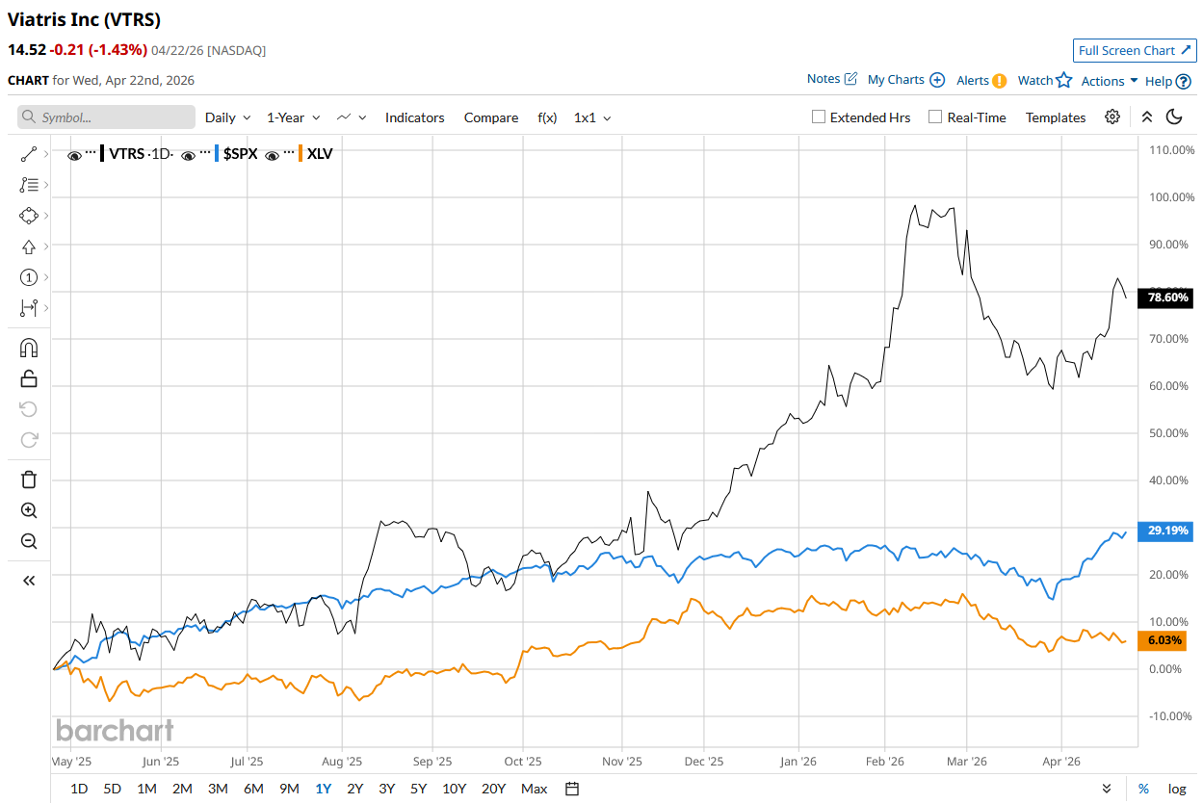This screenshot has width=1203, height=804.
Task: Toggle the log scale button
Action: (1177, 789)
